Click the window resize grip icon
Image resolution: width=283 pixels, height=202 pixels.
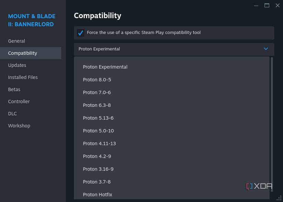(279, 198)
